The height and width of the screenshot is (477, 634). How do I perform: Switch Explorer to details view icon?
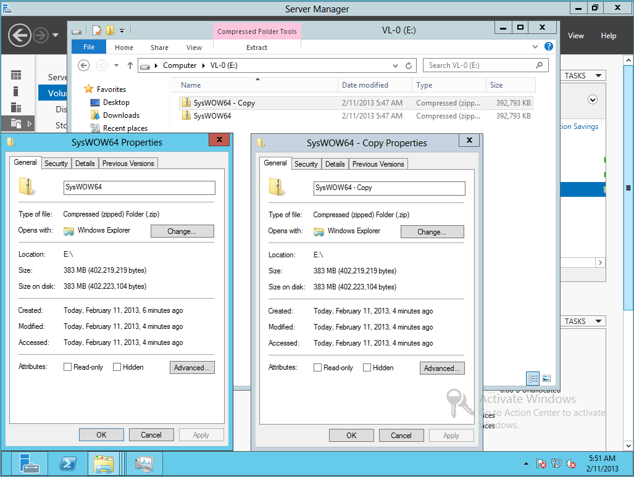(533, 378)
